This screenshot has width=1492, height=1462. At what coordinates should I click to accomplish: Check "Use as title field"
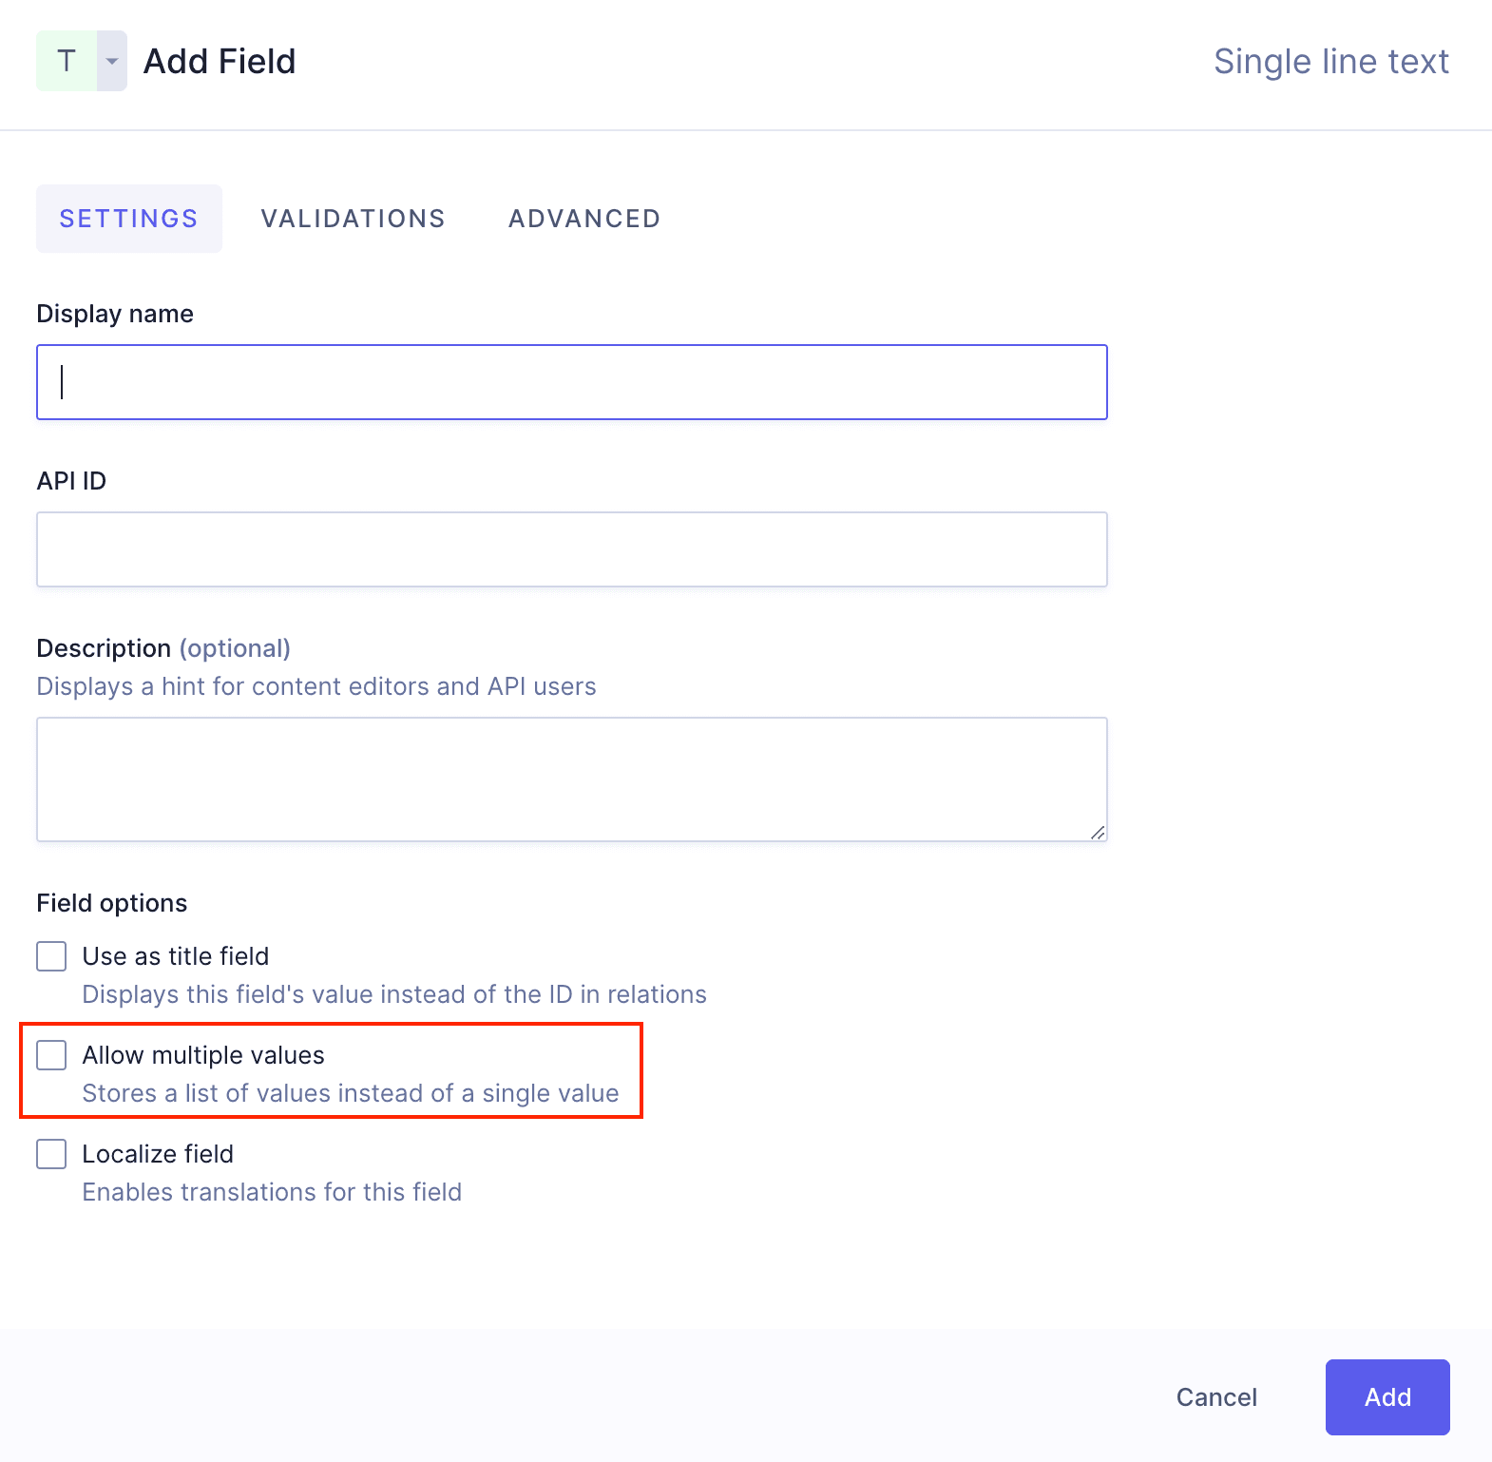[50, 956]
